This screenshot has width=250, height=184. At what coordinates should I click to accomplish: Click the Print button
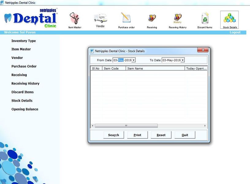tap(138, 135)
